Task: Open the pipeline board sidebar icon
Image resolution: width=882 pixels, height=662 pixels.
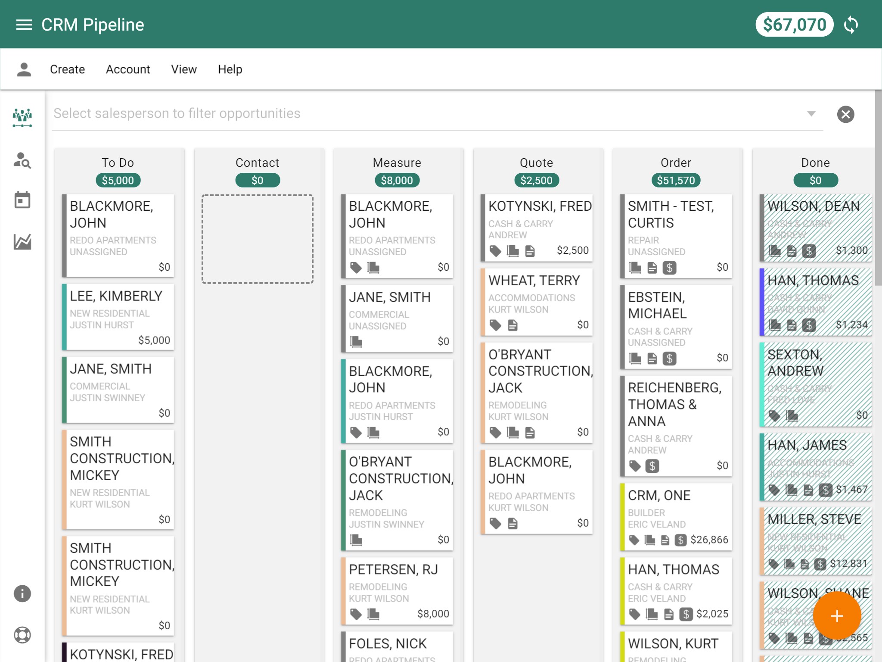Action: pos(22,117)
